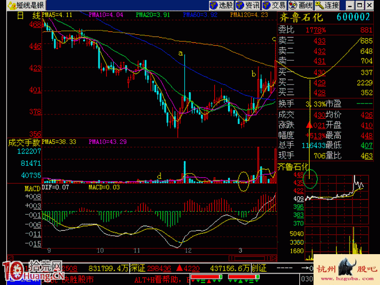Click the 换手 turnover rate label
380x285 pixels.
[x=286, y=104]
